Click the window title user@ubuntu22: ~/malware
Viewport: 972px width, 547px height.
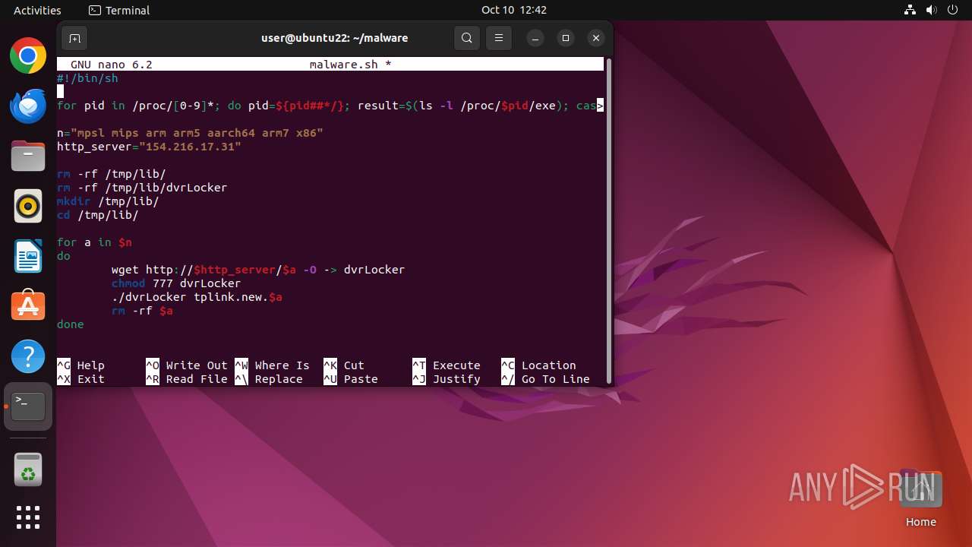(x=335, y=38)
